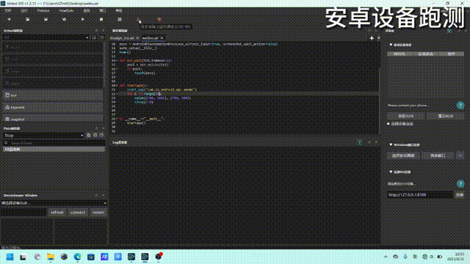Image resolution: width=470 pixels, height=264 pixels.
Task: Click the restart ADB button
Action: (446, 116)
